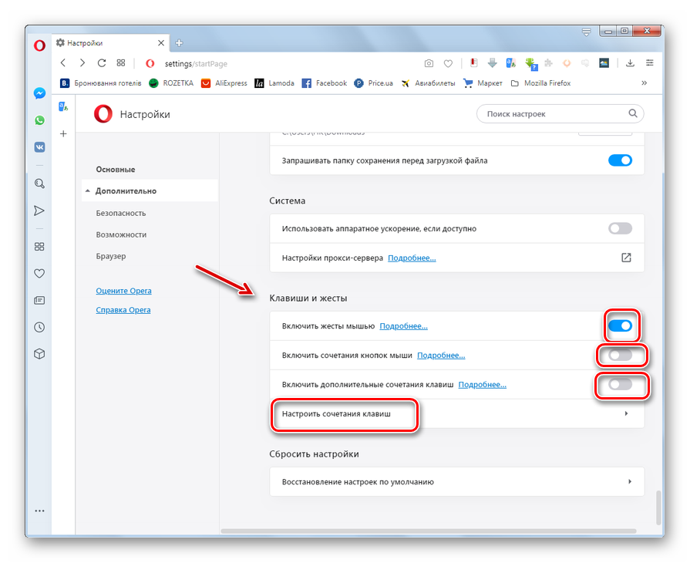Open Подробнее link for mouse gestures

point(403,326)
